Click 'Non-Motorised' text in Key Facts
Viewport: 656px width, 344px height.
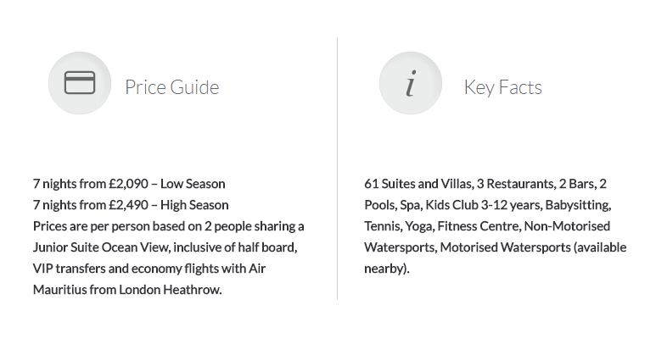(567, 226)
